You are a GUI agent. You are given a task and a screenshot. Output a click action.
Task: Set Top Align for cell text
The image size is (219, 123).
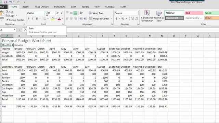67,13
